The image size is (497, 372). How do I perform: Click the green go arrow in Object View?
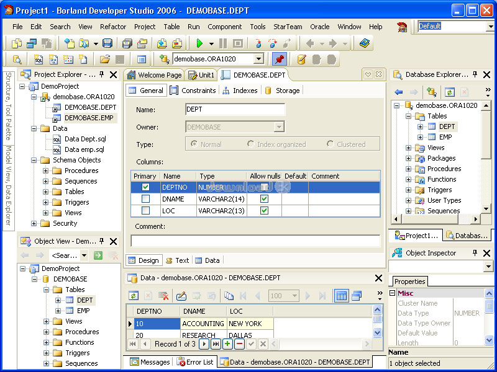pyautogui.click(x=98, y=255)
